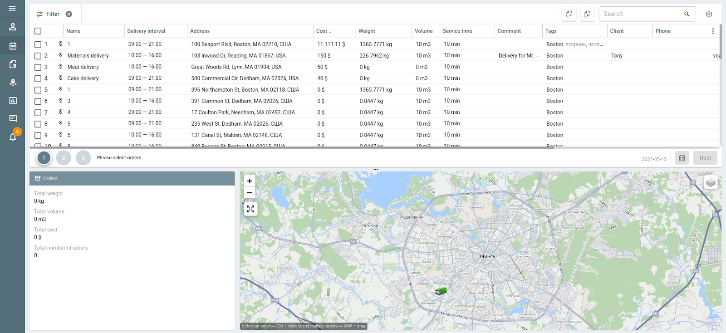Viewport: 726px width, 333px height.
Task: Expand map to fullscreen
Action: (250, 209)
